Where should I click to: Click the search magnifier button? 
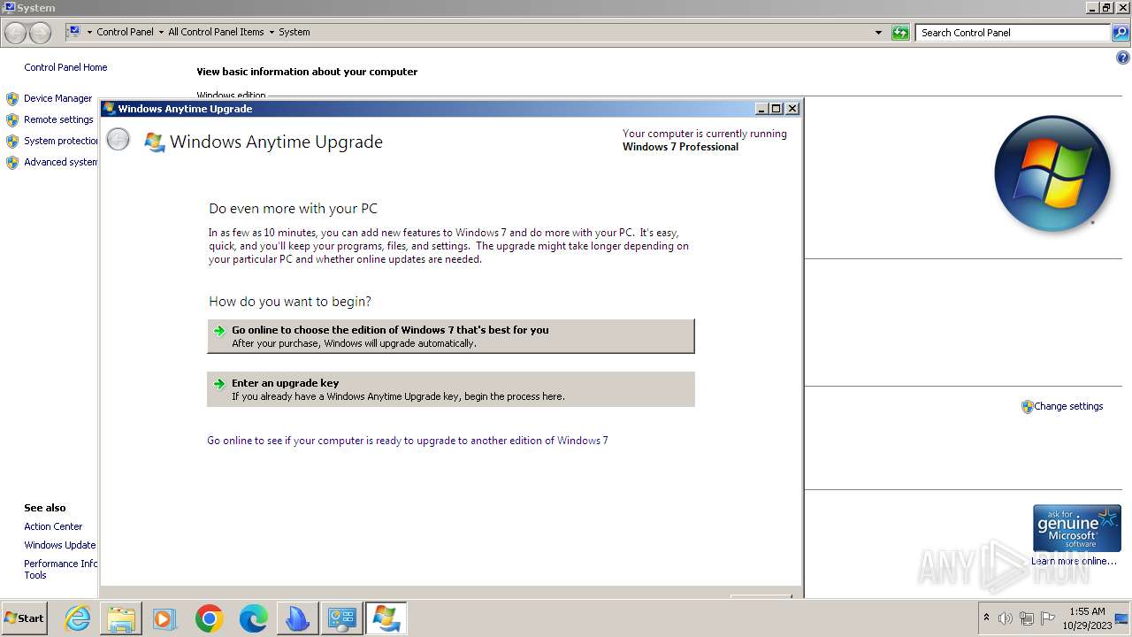(x=1120, y=33)
